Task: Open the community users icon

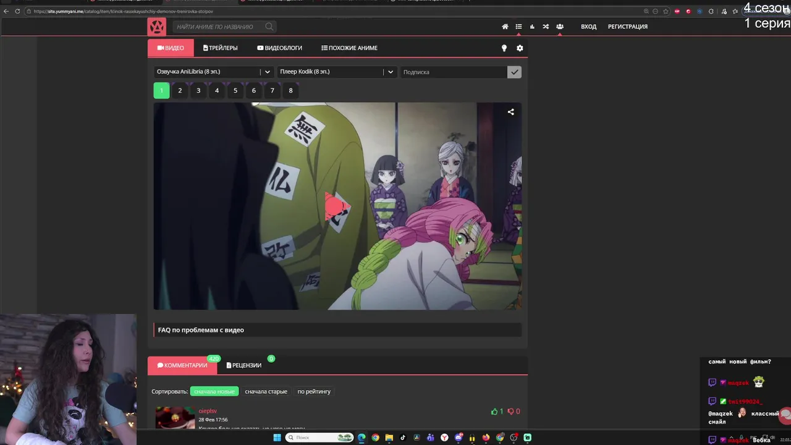Action: (x=559, y=27)
